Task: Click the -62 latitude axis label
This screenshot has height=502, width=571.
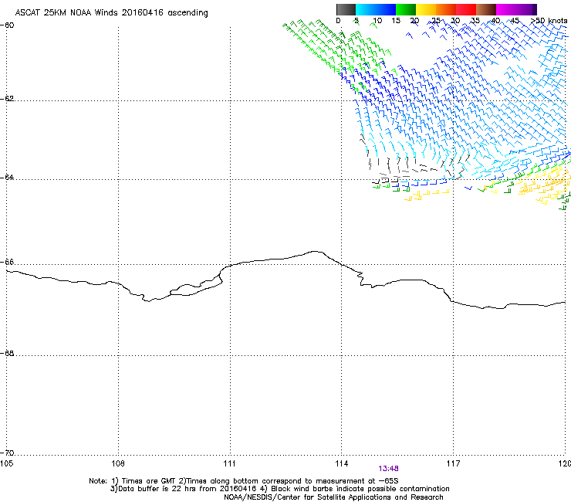Action: [8, 99]
